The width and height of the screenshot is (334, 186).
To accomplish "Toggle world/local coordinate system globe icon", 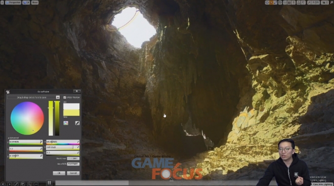I will [280, 3].
